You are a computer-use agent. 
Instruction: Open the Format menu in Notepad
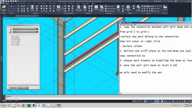click(127, 25)
